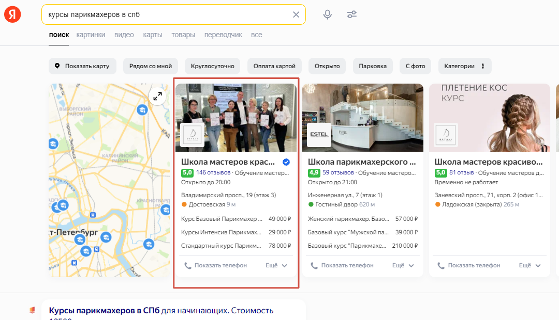The width and height of the screenshot is (559, 320).
Task: Click the Гостиный двор metro station label
Action: [x=336, y=204]
